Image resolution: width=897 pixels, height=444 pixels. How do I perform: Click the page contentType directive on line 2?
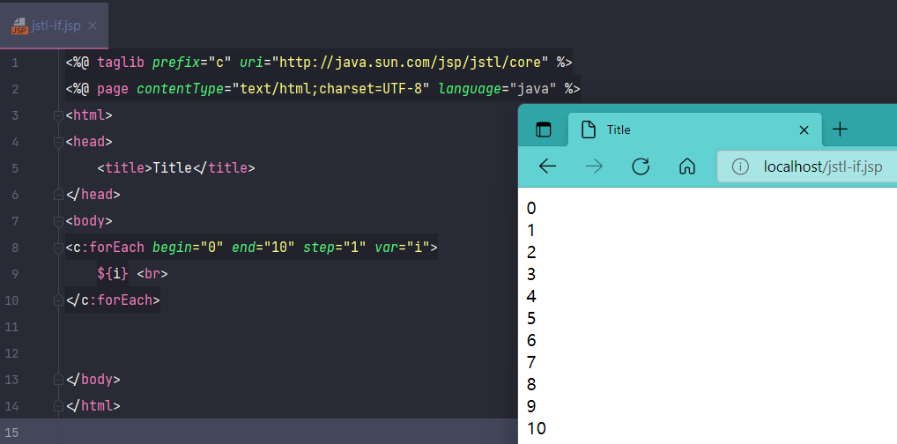tap(322, 89)
